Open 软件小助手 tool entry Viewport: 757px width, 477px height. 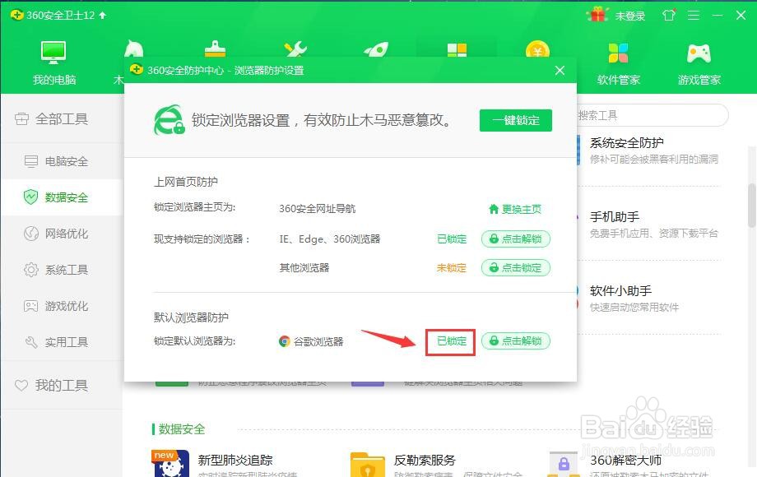[634, 299]
